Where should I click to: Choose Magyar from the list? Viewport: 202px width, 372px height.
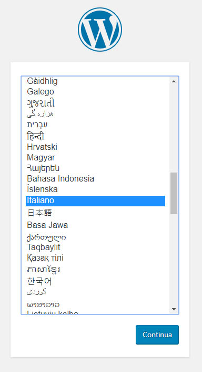(x=95, y=158)
